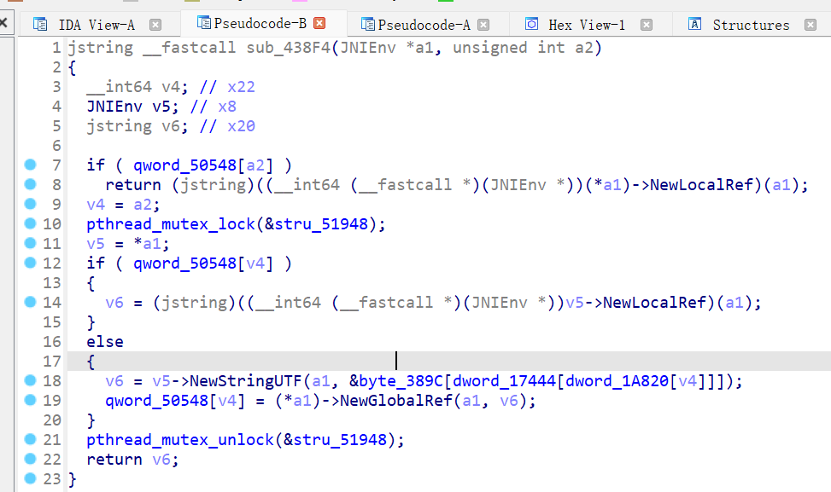Viewport: 831px width, 492px height.
Task: Toggle breakpoint dot on line 7
Action: (30, 165)
